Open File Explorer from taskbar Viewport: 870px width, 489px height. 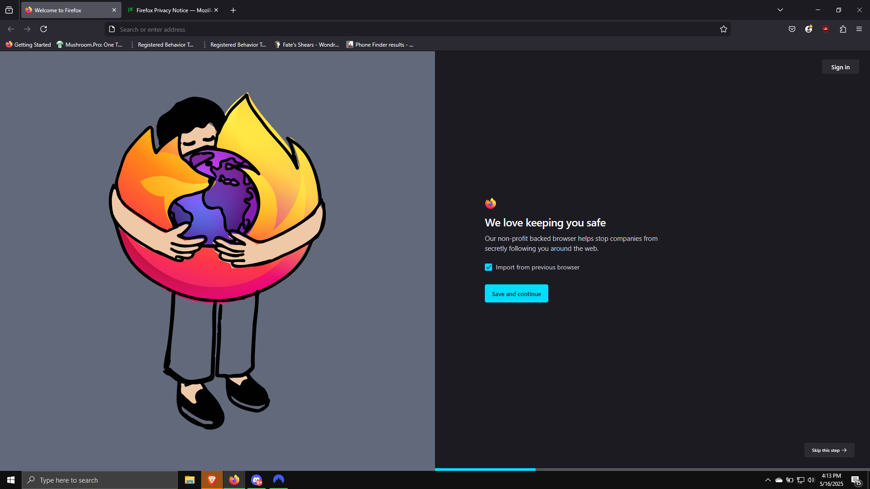(189, 480)
